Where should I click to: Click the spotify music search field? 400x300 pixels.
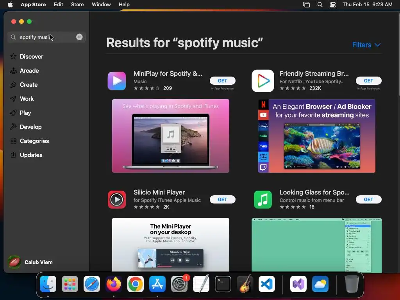pyautogui.click(x=46, y=37)
